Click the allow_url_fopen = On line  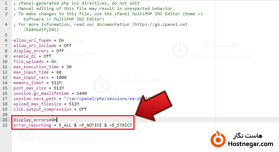(x=38, y=40)
